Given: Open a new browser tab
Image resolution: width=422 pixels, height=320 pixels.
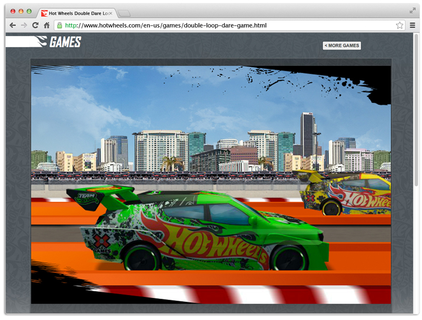Looking at the screenshot, I should (x=124, y=13).
